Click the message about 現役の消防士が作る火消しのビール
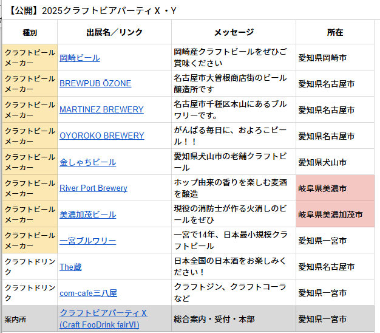 [234, 214]
